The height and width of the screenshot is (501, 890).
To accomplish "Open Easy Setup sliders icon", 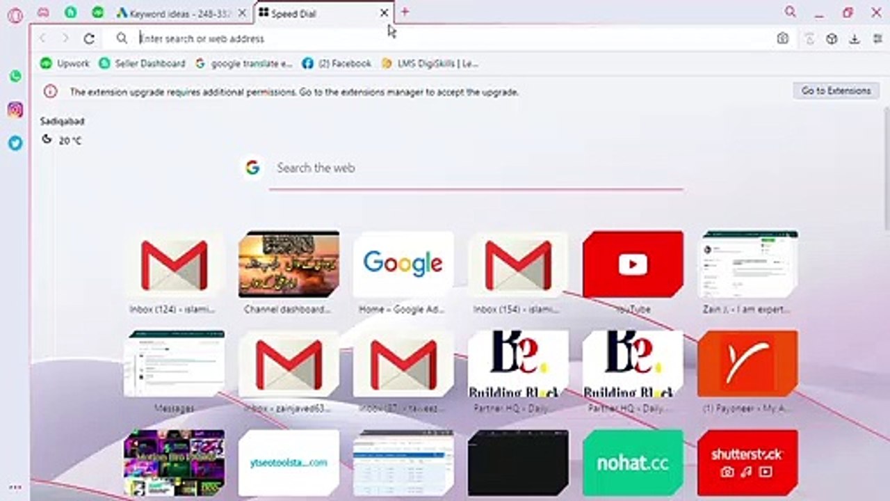I will pos(877,39).
